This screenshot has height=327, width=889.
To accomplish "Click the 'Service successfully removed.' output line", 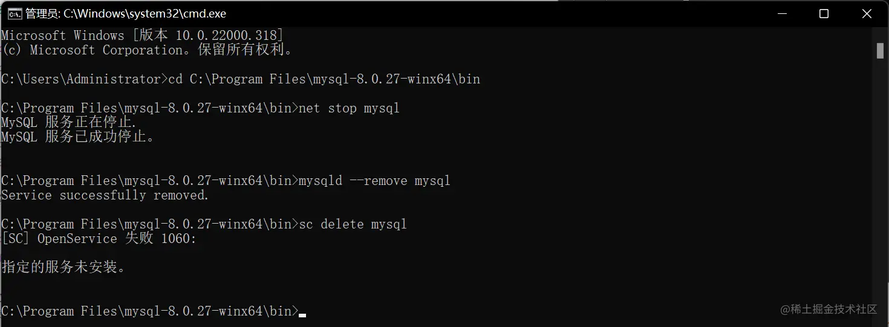I will (x=105, y=195).
